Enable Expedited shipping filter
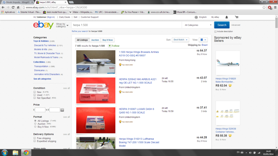 coord(34,141)
